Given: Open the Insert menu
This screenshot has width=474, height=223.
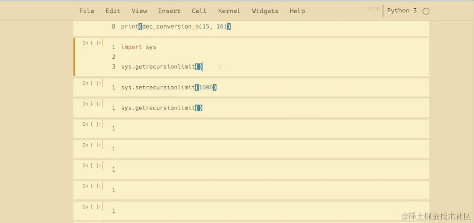Looking at the screenshot, I should pyautogui.click(x=169, y=11).
